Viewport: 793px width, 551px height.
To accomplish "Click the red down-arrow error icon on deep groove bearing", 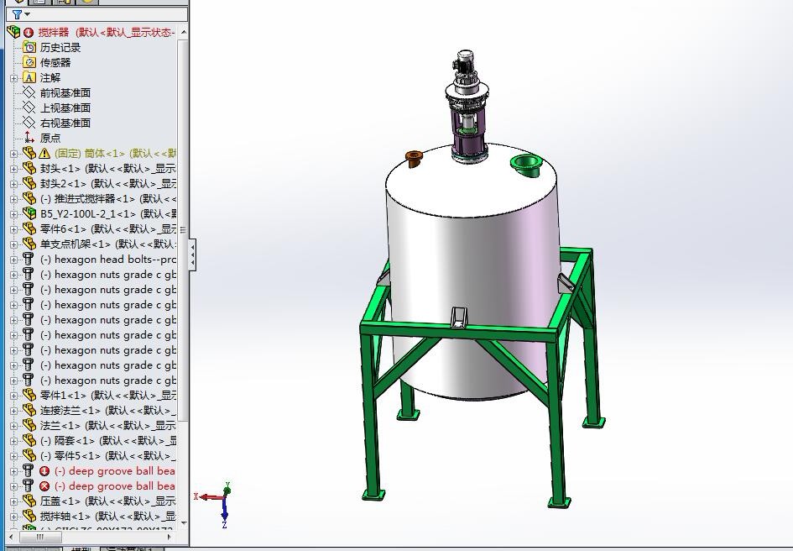I will pos(44,471).
